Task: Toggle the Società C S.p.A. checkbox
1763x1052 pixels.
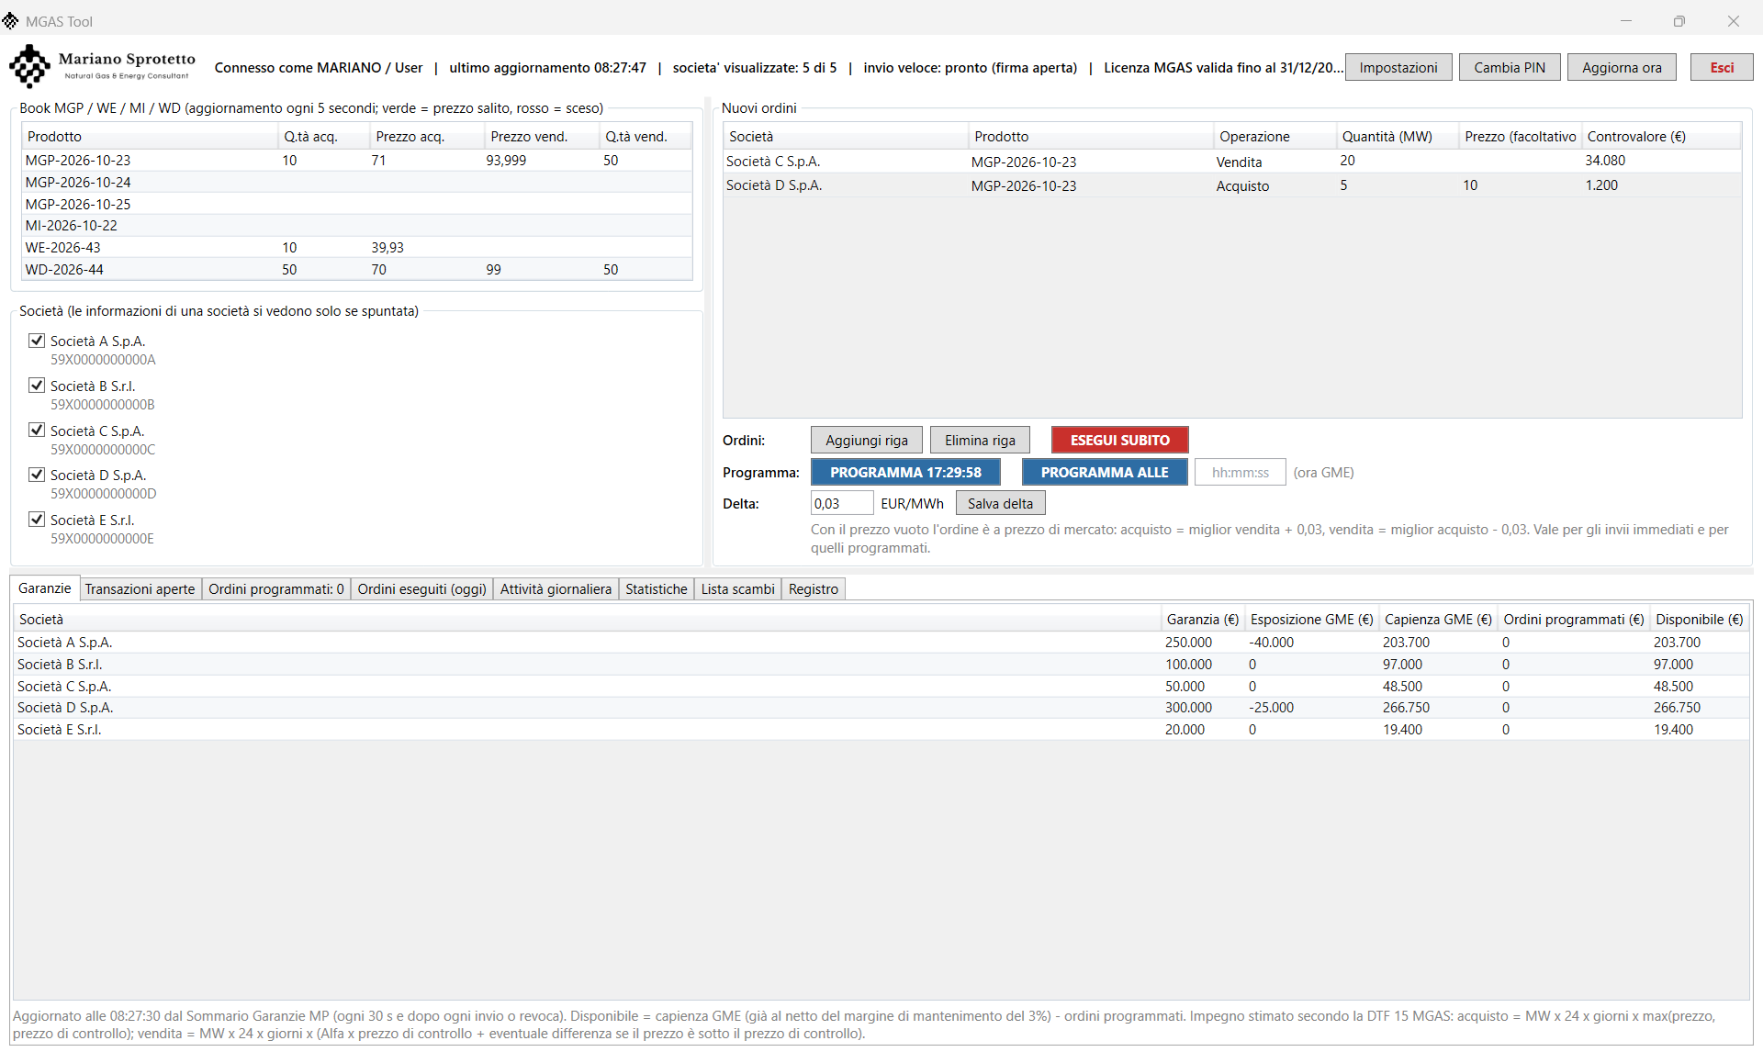Action: click(37, 431)
